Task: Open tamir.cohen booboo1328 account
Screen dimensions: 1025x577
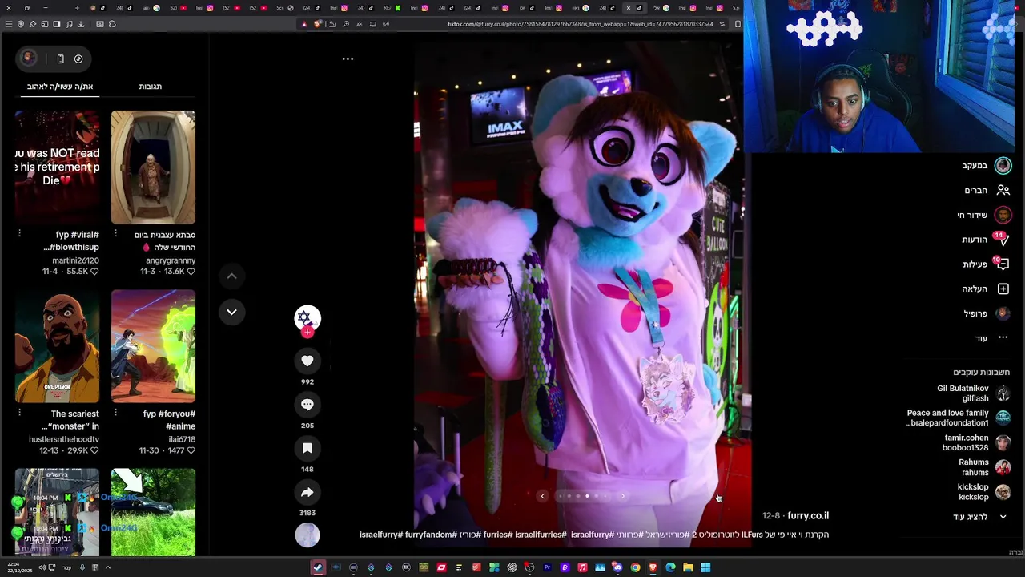Action: point(976,443)
